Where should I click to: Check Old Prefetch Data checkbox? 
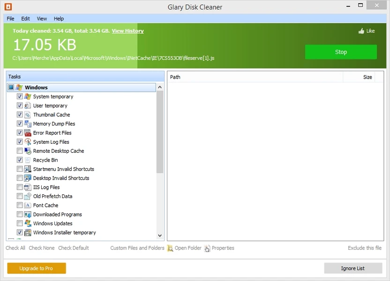click(20, 196)
